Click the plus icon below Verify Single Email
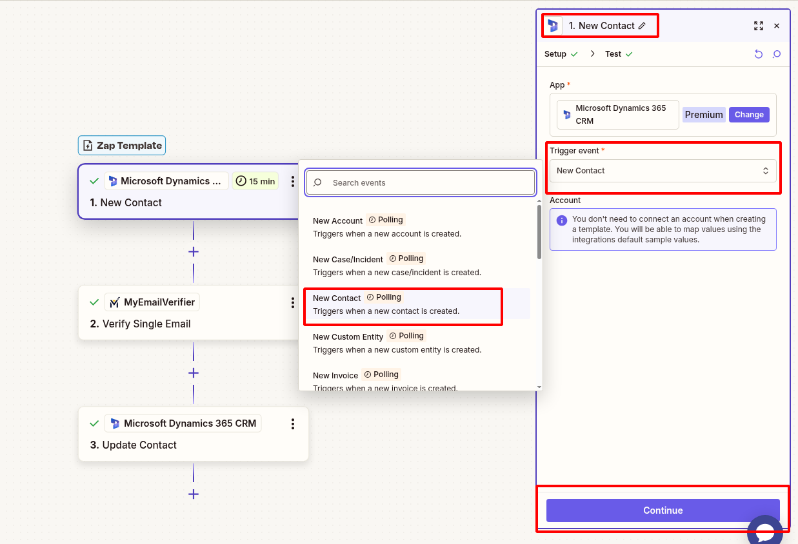 193,373
